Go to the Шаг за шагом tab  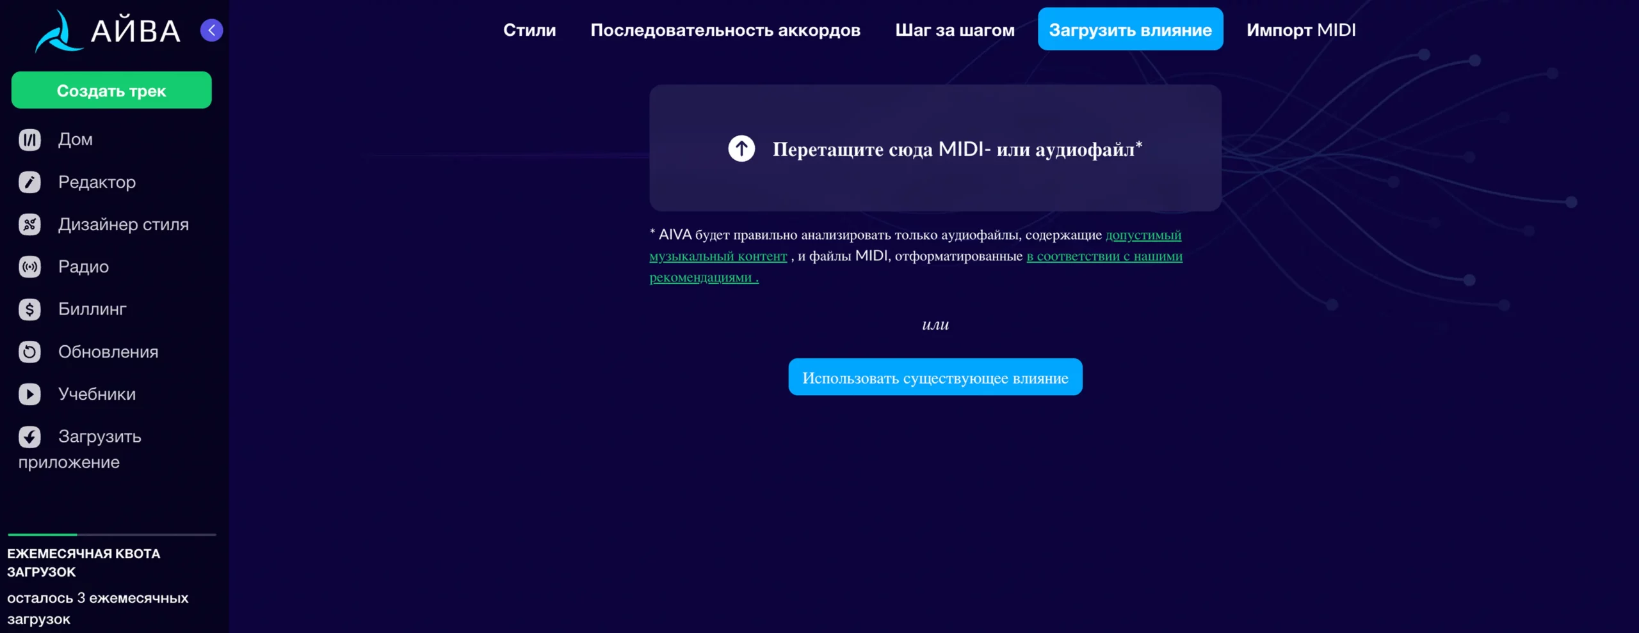tap(955, 30)
